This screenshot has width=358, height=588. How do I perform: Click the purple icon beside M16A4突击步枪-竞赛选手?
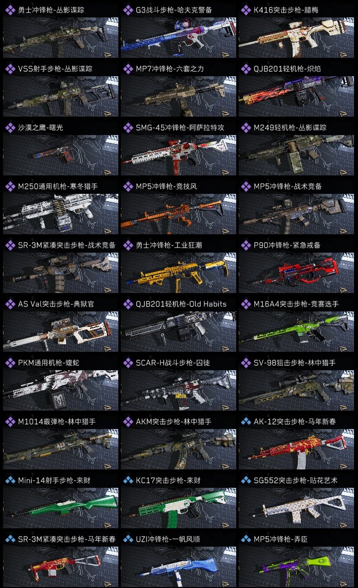(x=246, y=304)
